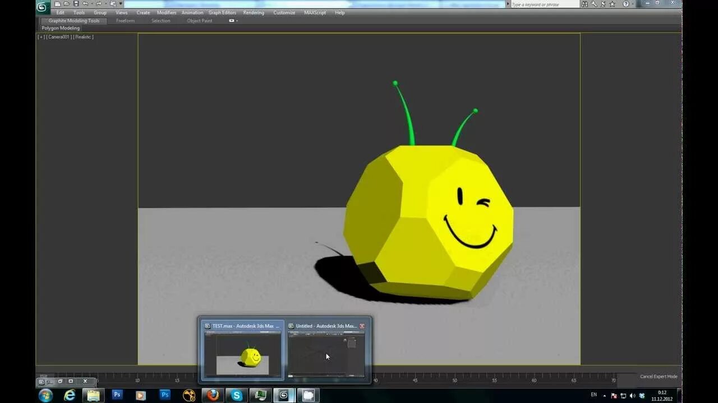Screen dimensions: 718x403
Task: Open Internet Explorer from the taskbar
Action: pyautogui.click(x=69, y=395)
